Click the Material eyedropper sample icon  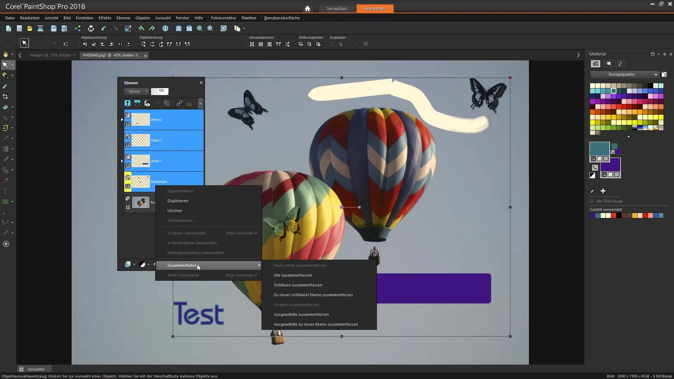click(593, 191)
